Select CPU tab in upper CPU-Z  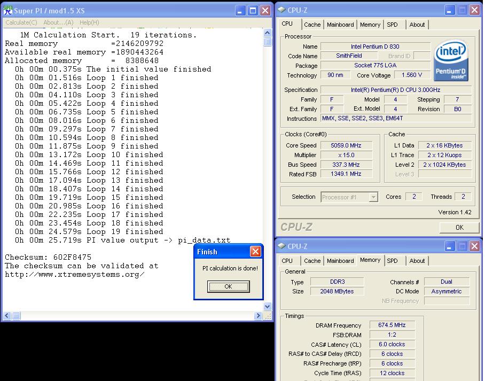click(x=287, y=24)
